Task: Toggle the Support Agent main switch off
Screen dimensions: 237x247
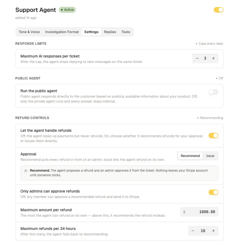Action: click(x=218, y=10)
